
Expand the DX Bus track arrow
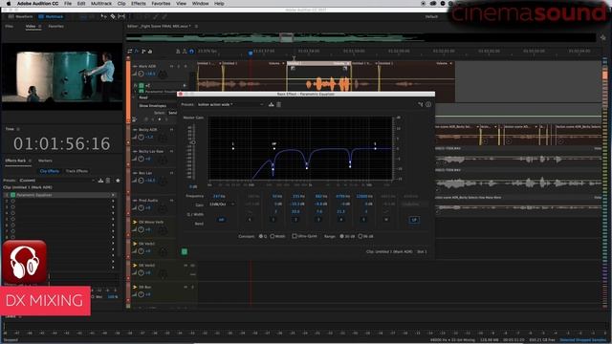[135, 287]
